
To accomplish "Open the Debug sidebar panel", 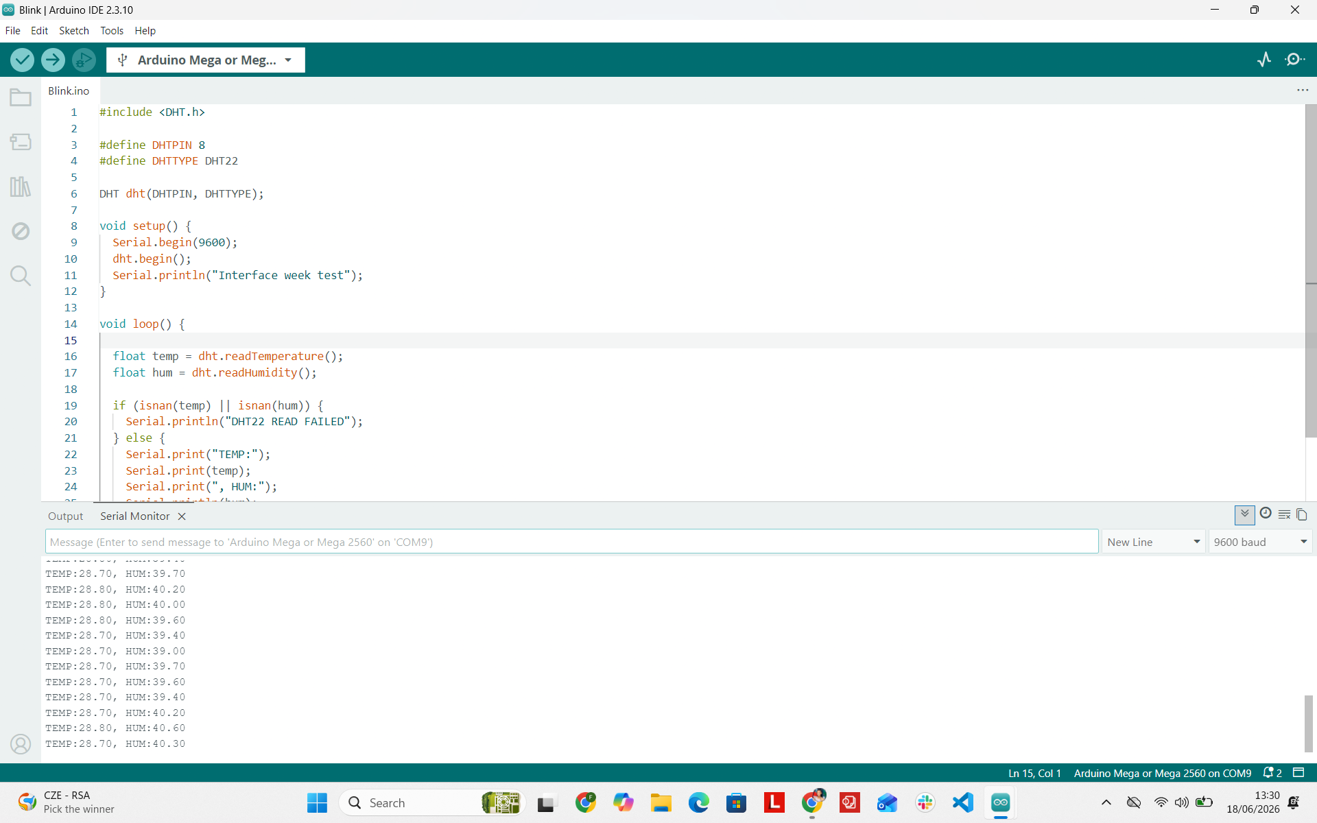I will pyautogui.click(x=21, y=231).
